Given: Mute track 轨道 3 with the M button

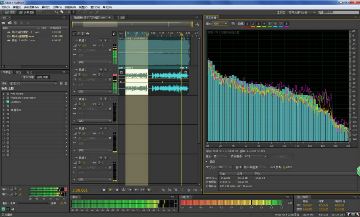Looking at the screenshot, I should (x=101, y=99).
